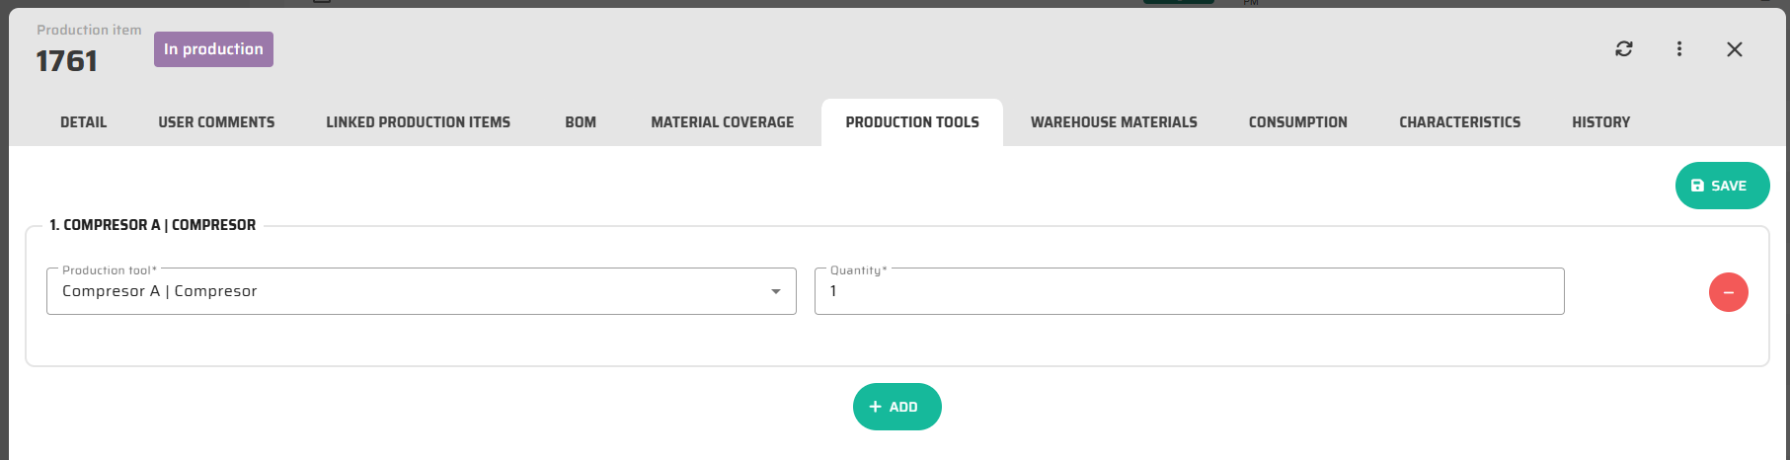This screenshot has width=1790, height=460.
Task: Close the production item 1761 dialog
Action: pos(1734,49)
